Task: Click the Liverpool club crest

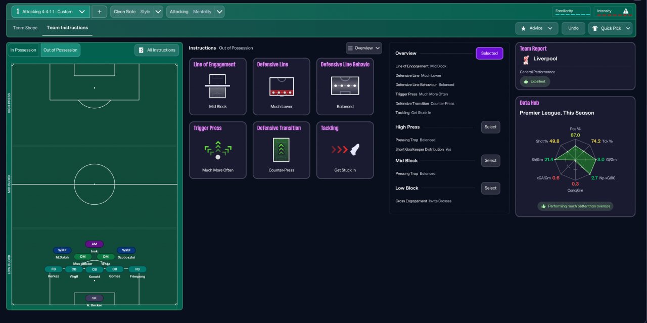Action: pos(526,59)
